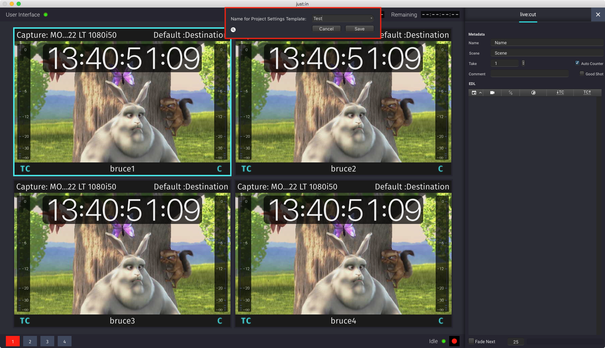Click the C icon beside bruce2 label
The width and height of the screenshot is (605, 348).
(441, 169)
